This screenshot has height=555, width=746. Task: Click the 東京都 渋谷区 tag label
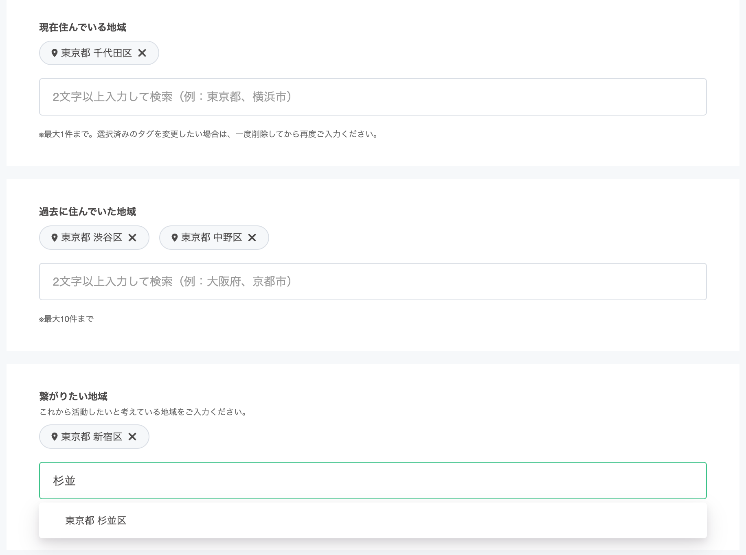click(92, 238)
